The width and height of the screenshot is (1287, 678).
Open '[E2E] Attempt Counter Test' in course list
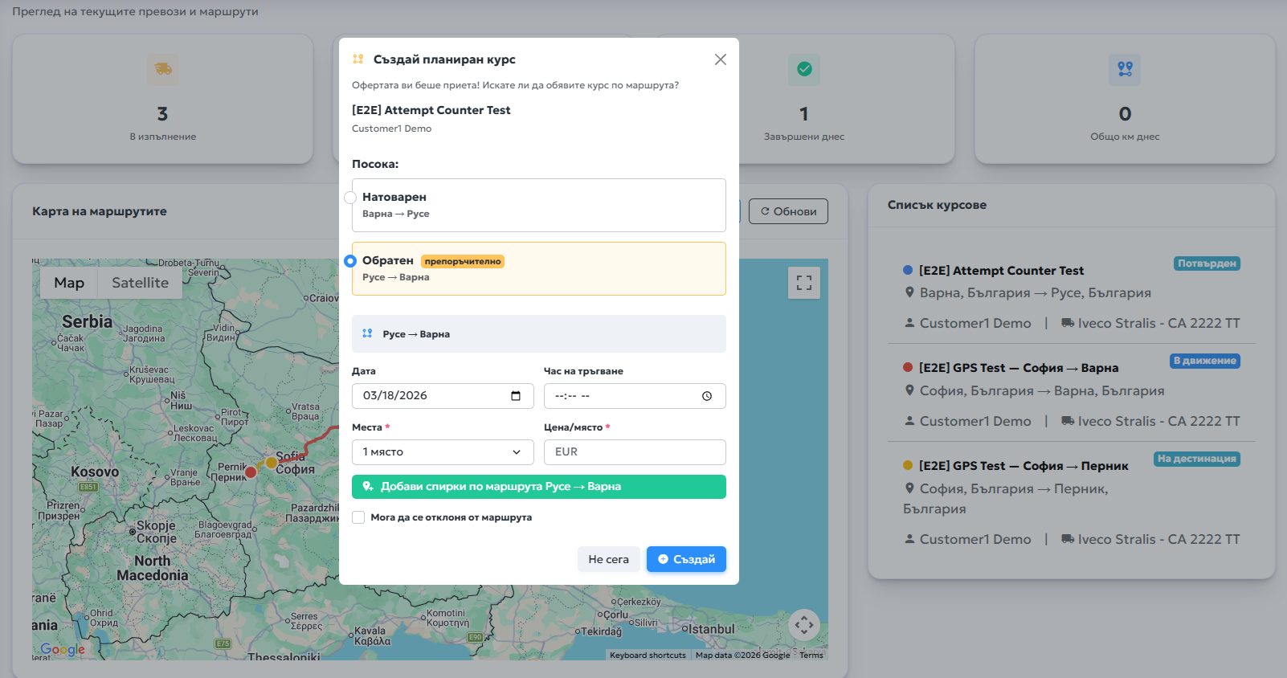tap(1001, 271)
